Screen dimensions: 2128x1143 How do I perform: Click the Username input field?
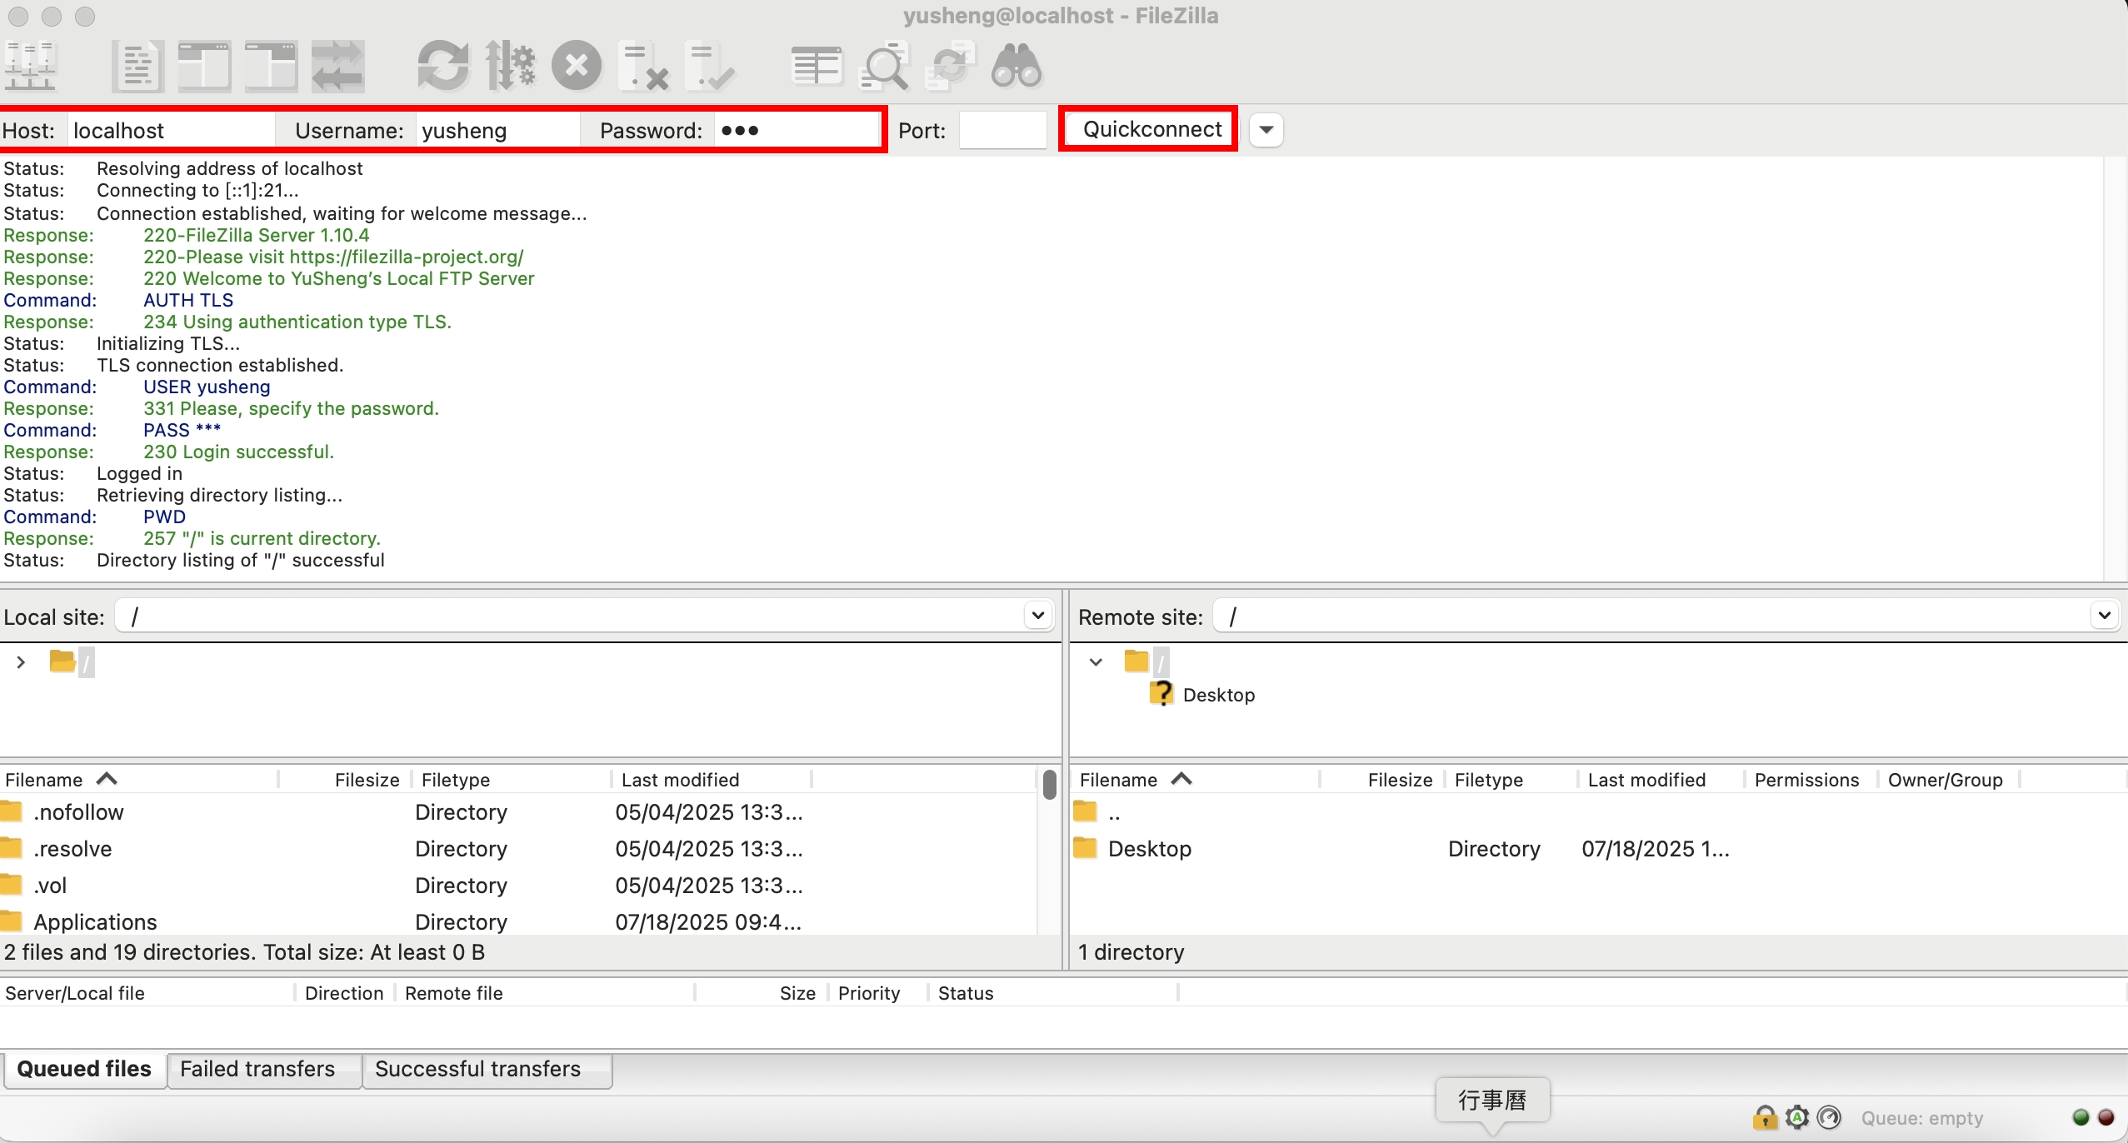point(497,130)
